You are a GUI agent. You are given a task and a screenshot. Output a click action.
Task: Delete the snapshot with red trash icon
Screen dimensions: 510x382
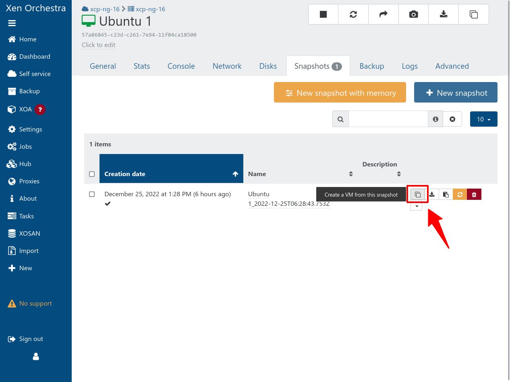pyautogui.click(x=474, y=195)
